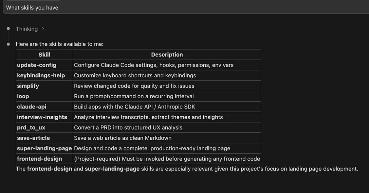Select the Skill column header
The width and height of the screenshot is (369, 193).
coord(44,55)
